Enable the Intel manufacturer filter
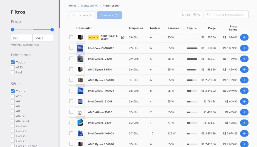 point(13,72)
